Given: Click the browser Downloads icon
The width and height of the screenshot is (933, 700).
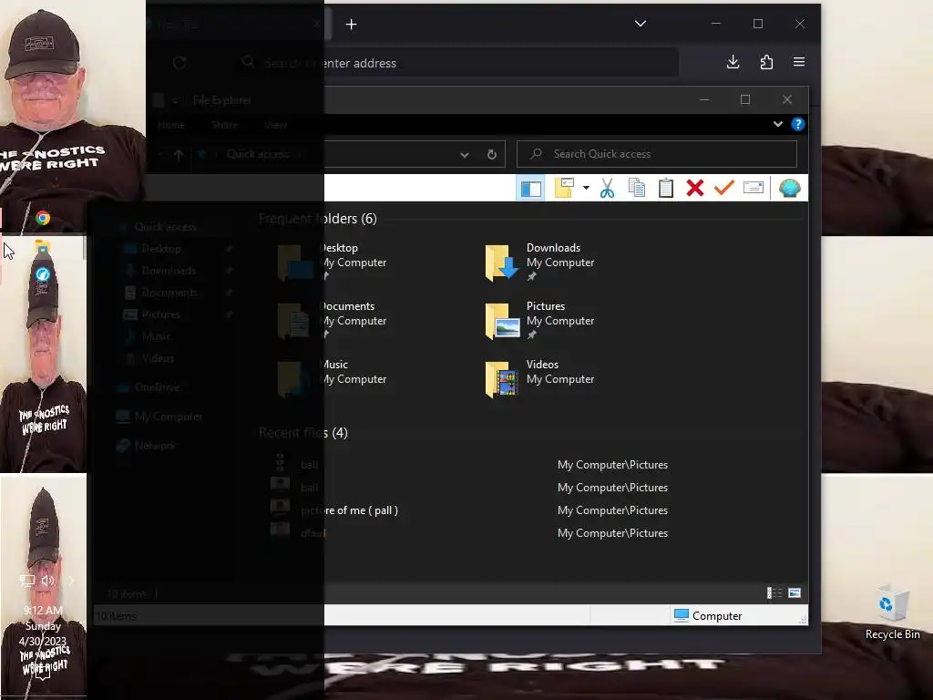Looking at the screenshot, I should tap(733, 62).
